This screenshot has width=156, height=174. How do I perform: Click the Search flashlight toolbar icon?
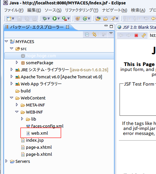pos(113,18)
